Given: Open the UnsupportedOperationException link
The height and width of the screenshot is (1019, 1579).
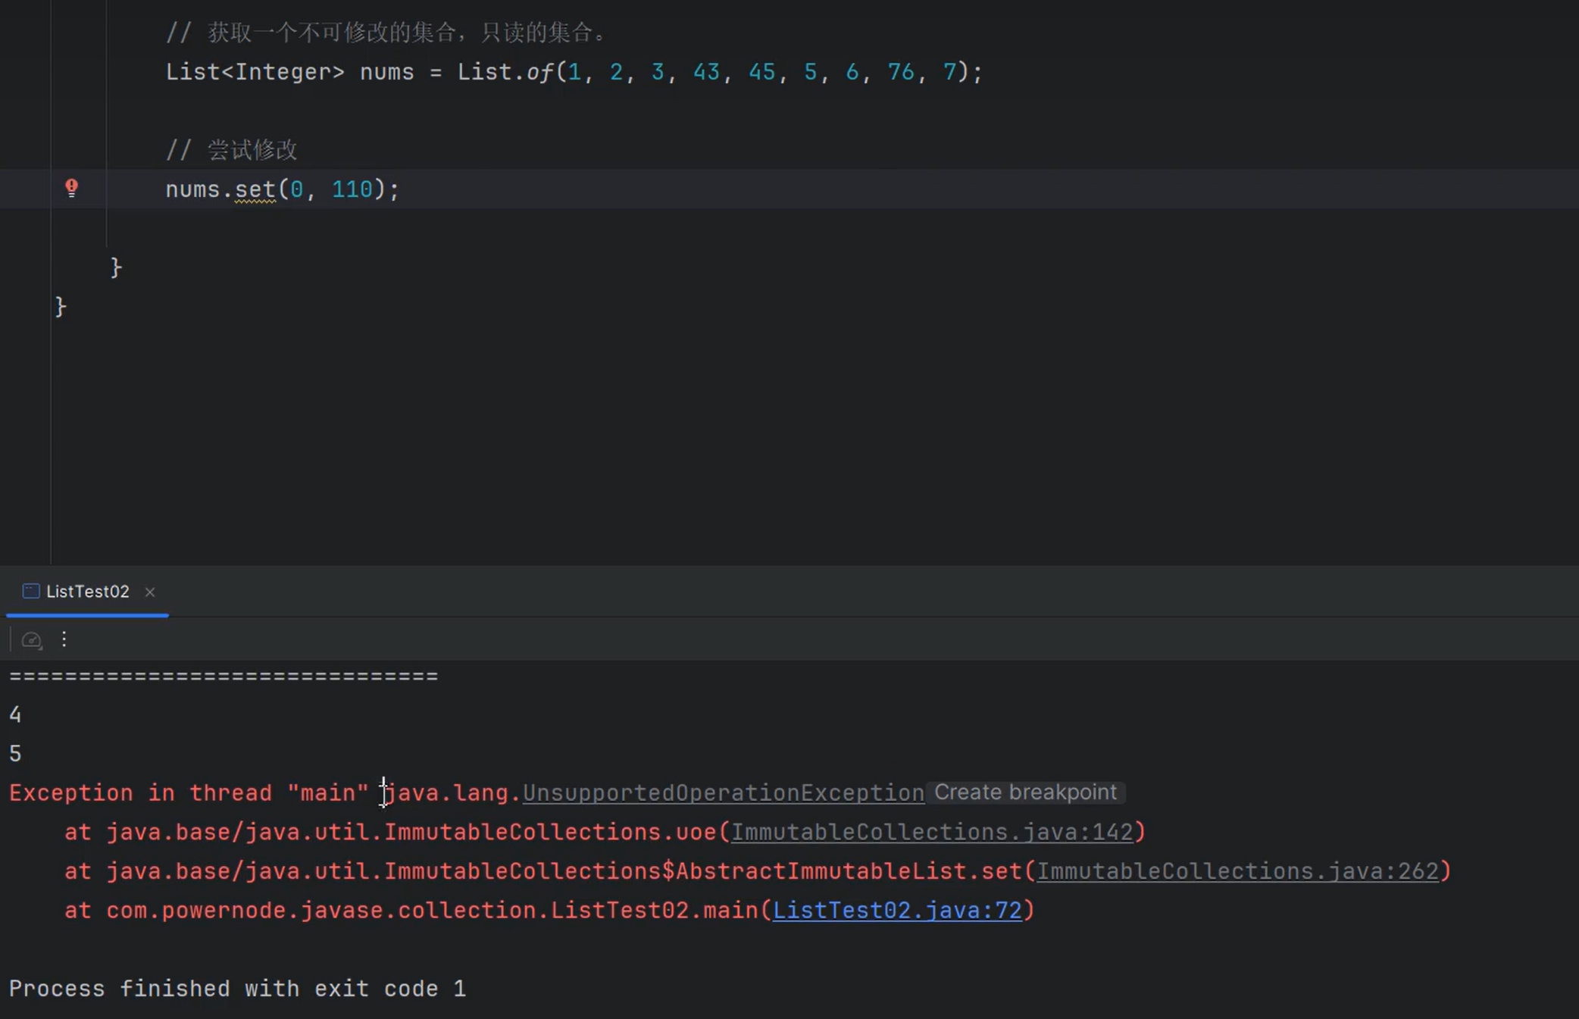Looking at the screenshot, I should click(723, 792).
